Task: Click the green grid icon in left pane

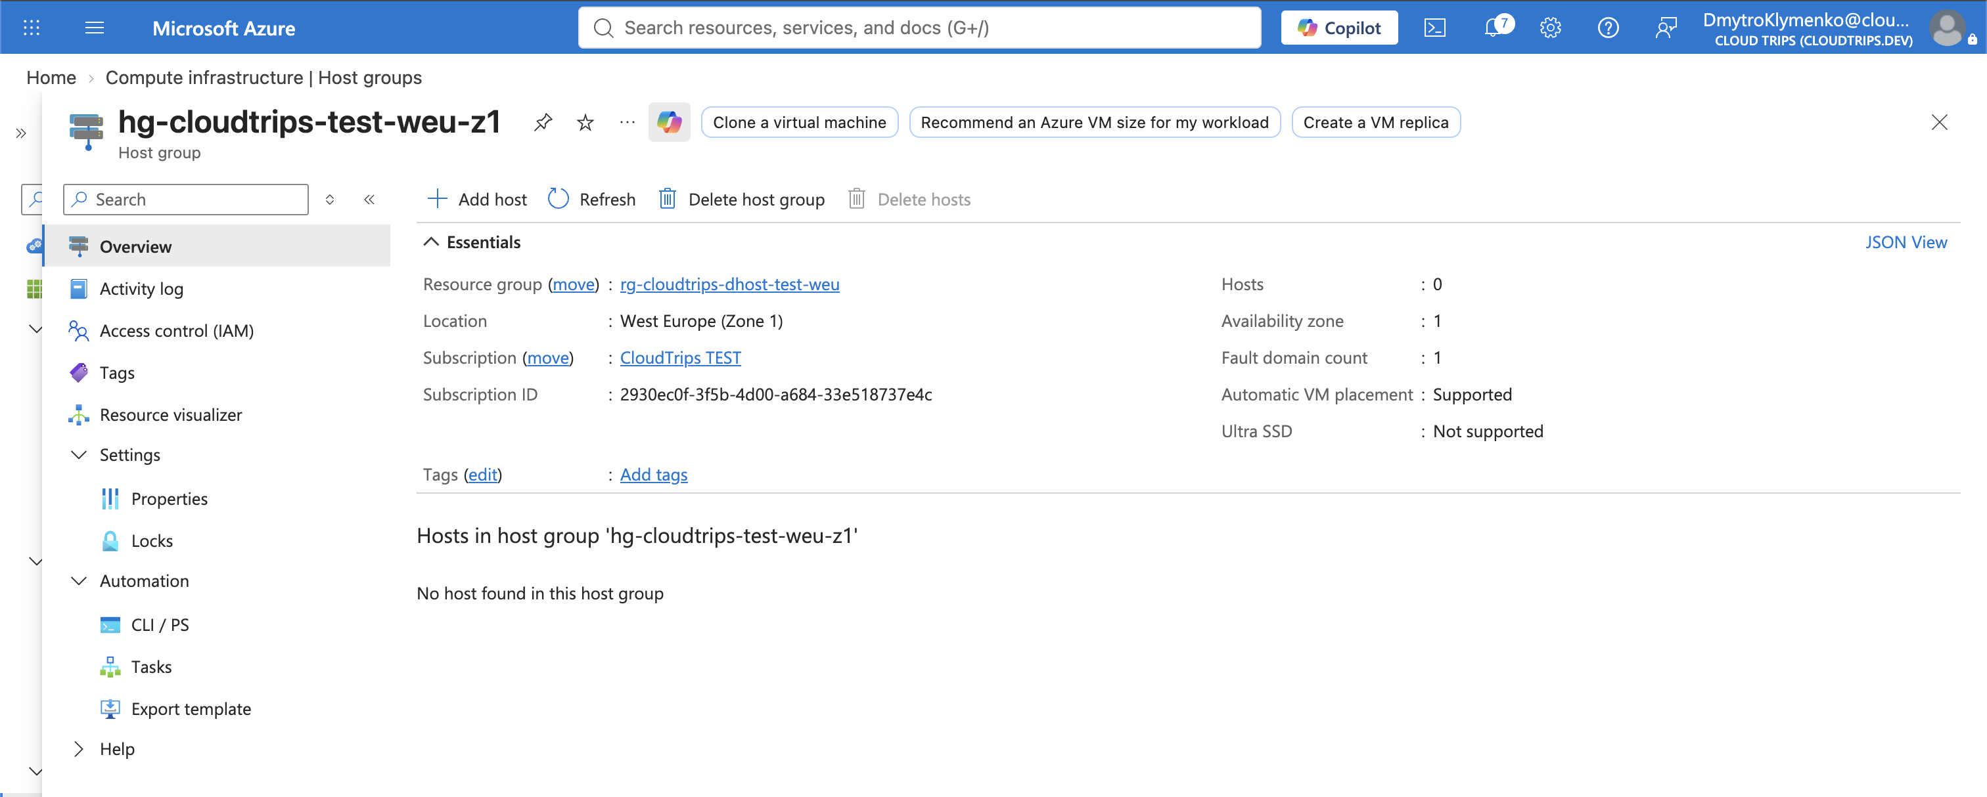Action: (34, 289)
